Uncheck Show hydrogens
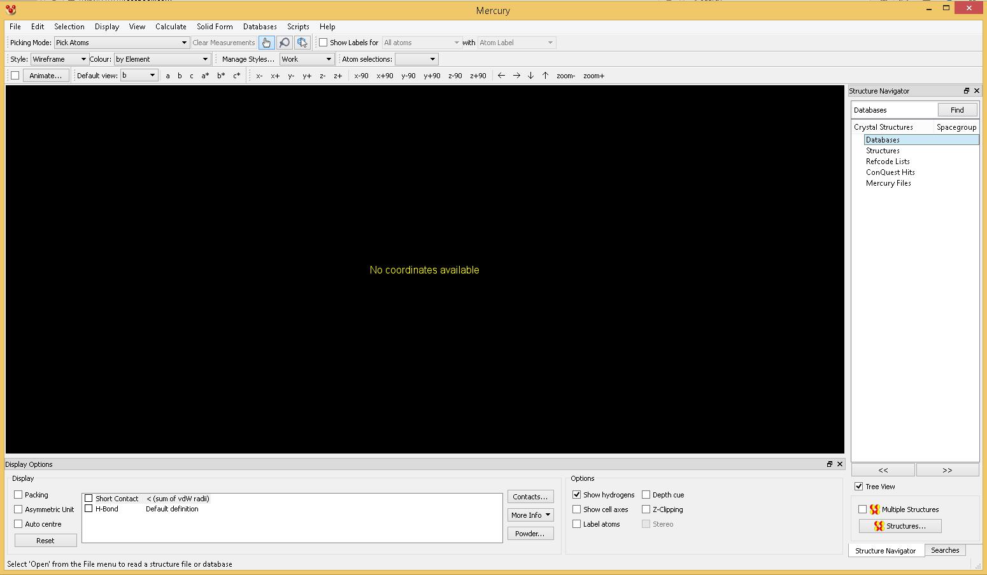 pos(577,495)
